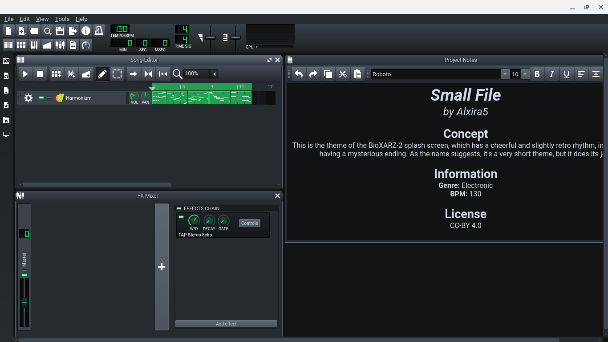Open instrument plugins sidebar panel
The image size is (608, 342).
pyautogui.click(x=6, y=61)
